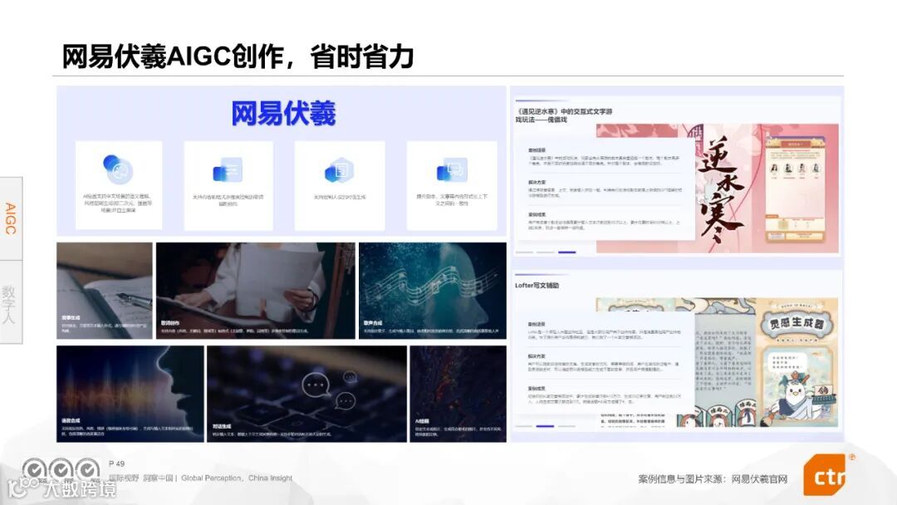
Task: Click the 《遇见逆水寒》 case heading
Action: pyautogui.click(x=563, y=115)
